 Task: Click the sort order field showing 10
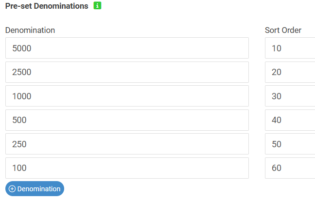290,48
